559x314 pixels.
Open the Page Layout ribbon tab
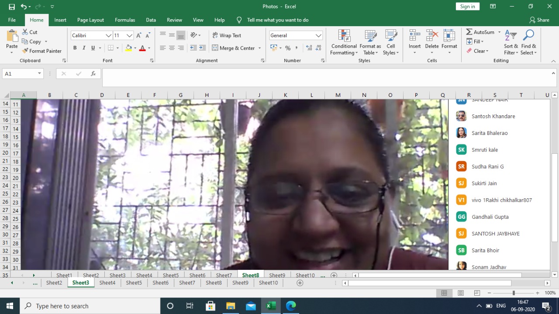(x=90, y=20)
